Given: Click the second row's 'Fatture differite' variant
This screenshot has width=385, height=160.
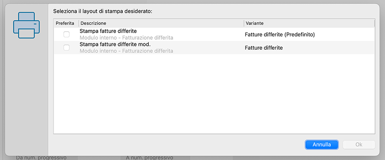Looking at the screenshot, I should coord(264,48).
